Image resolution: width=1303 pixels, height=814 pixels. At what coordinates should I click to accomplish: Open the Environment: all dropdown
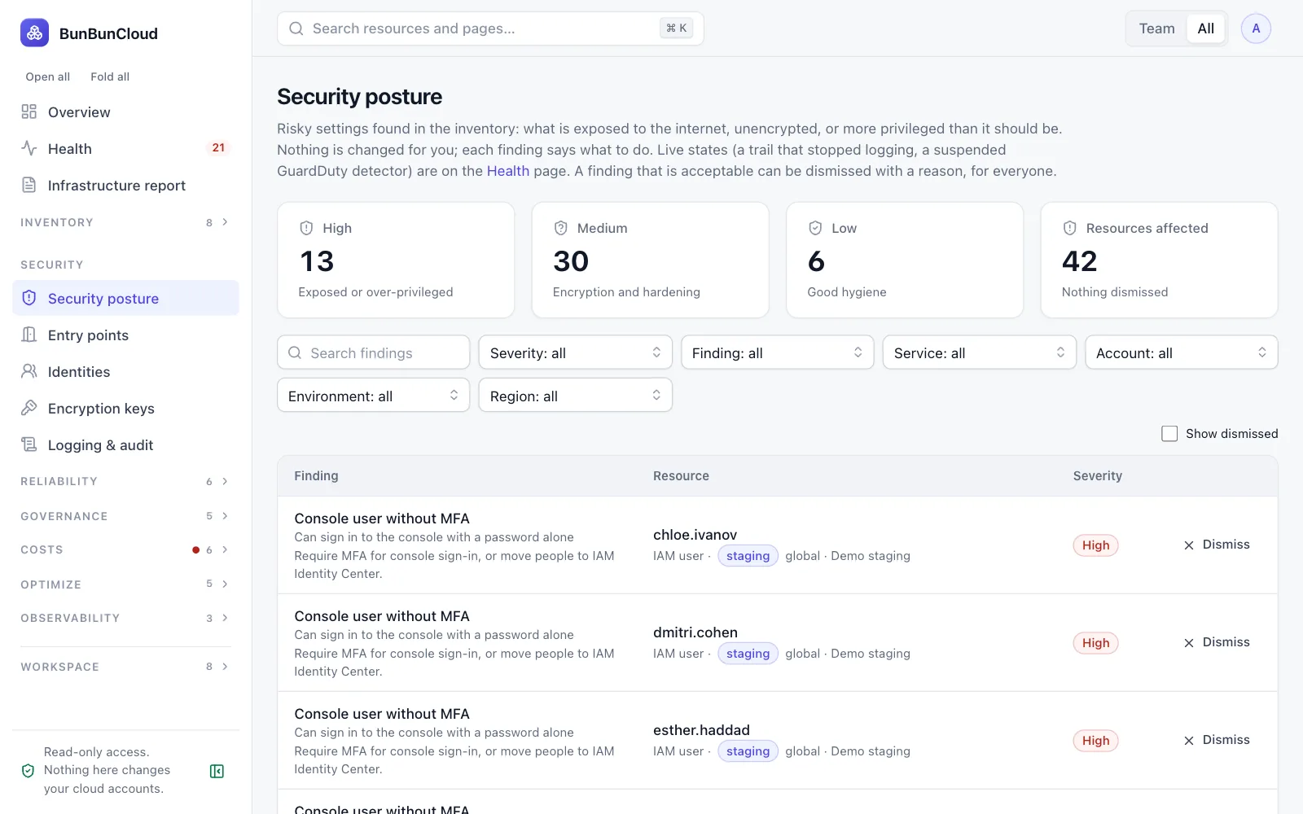pos(373,396)
